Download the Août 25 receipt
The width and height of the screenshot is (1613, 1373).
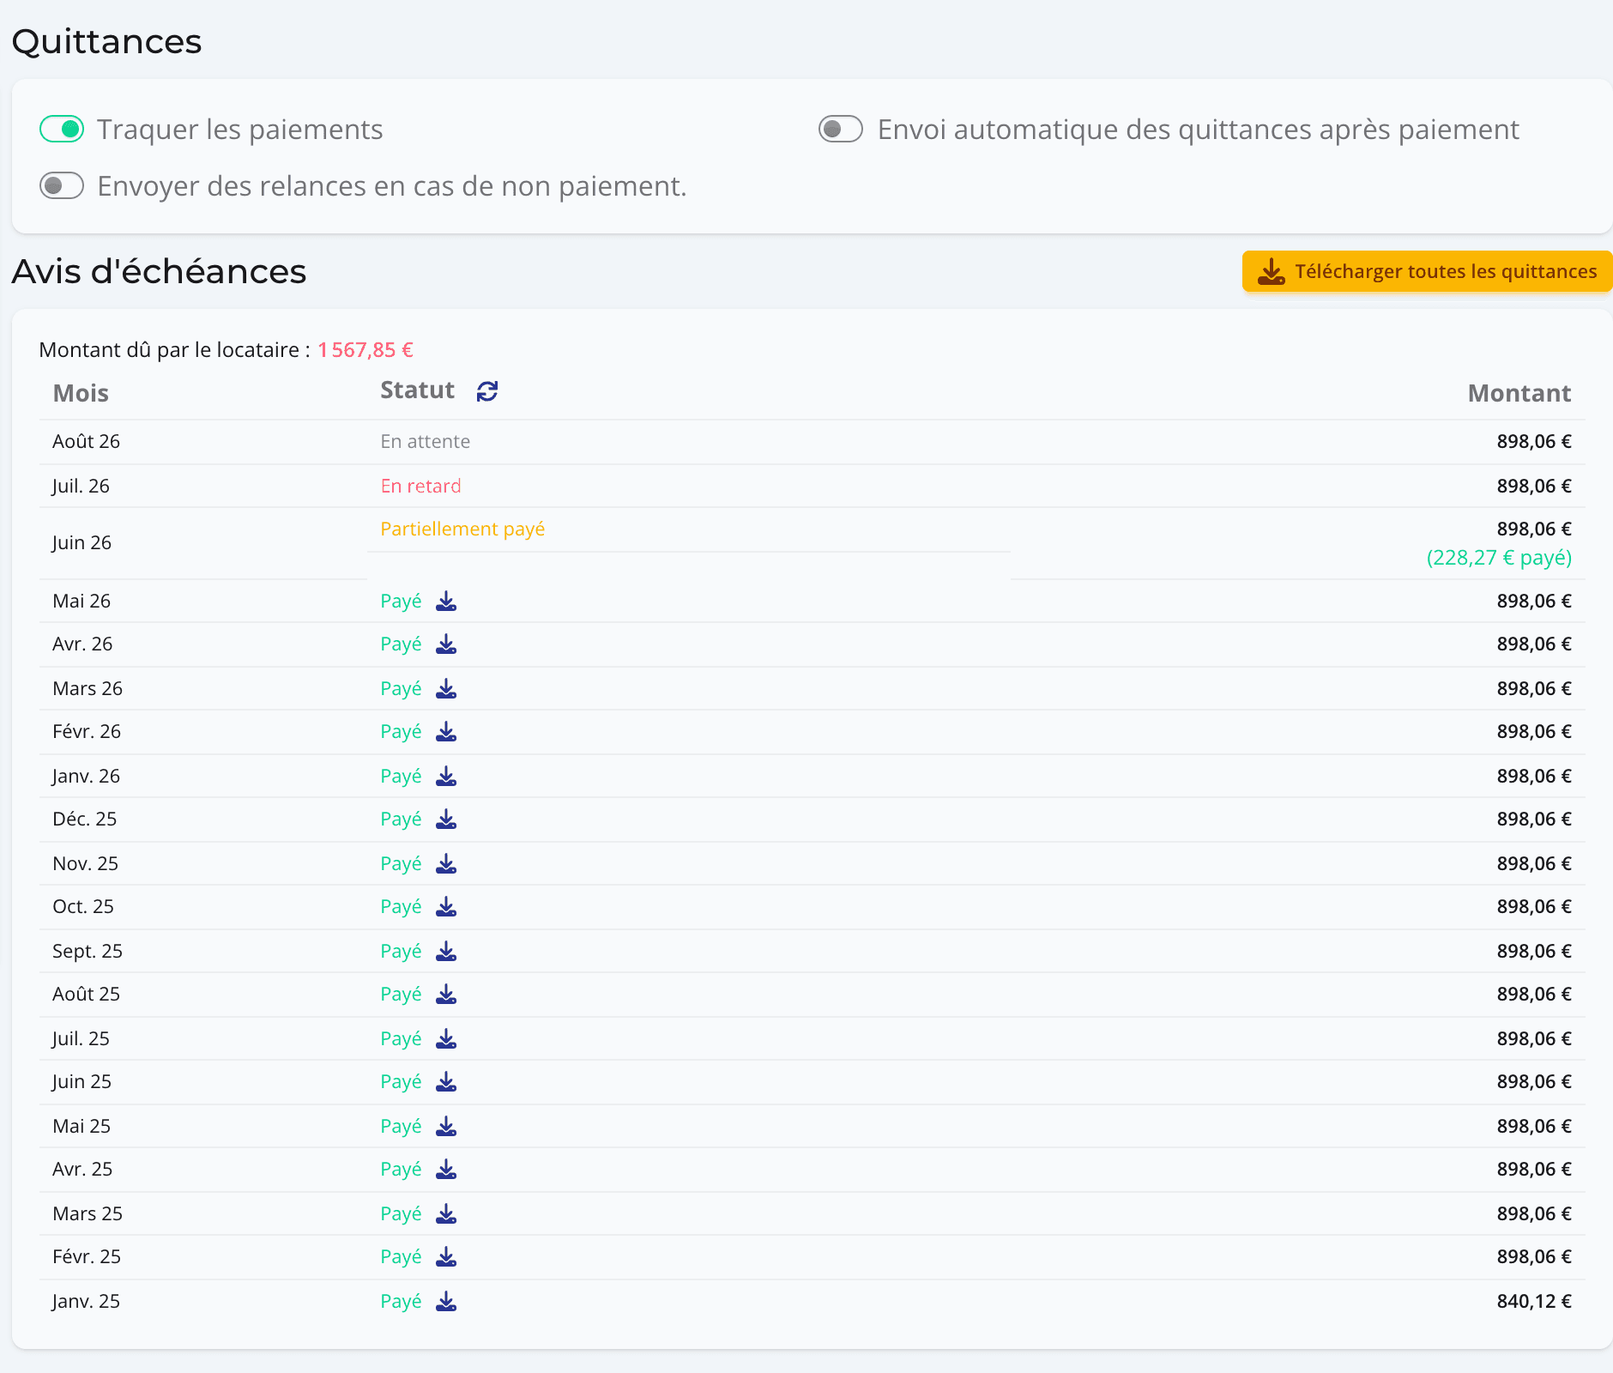pos(446,995)
